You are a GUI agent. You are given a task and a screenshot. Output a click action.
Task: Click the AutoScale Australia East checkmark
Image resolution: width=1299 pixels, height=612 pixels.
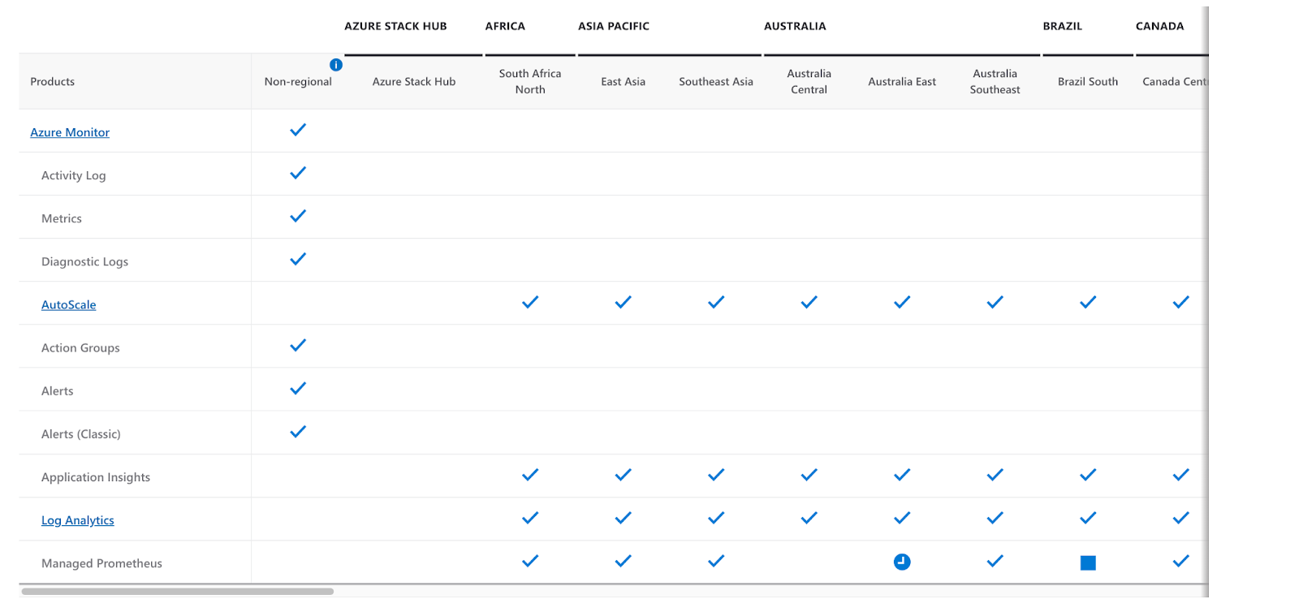[x=902, y=302]
